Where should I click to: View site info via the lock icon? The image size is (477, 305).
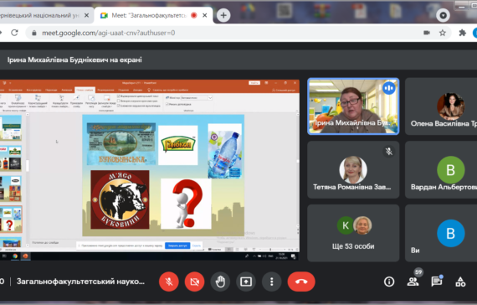click(34, 33)
